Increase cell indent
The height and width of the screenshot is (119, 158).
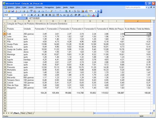click(x=79, y=15)
